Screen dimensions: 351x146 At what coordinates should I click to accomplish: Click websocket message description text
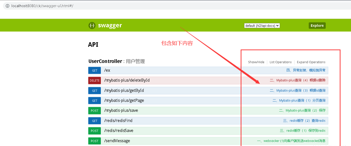coord(291,141)
